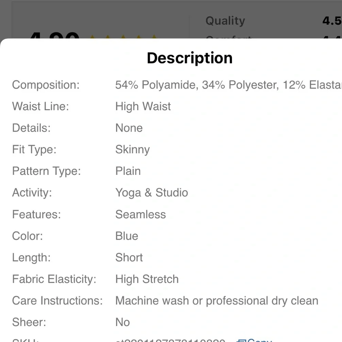Click the Copy link for the SKU
This screenshot has height=342, width=342.
tap(259, 340)
